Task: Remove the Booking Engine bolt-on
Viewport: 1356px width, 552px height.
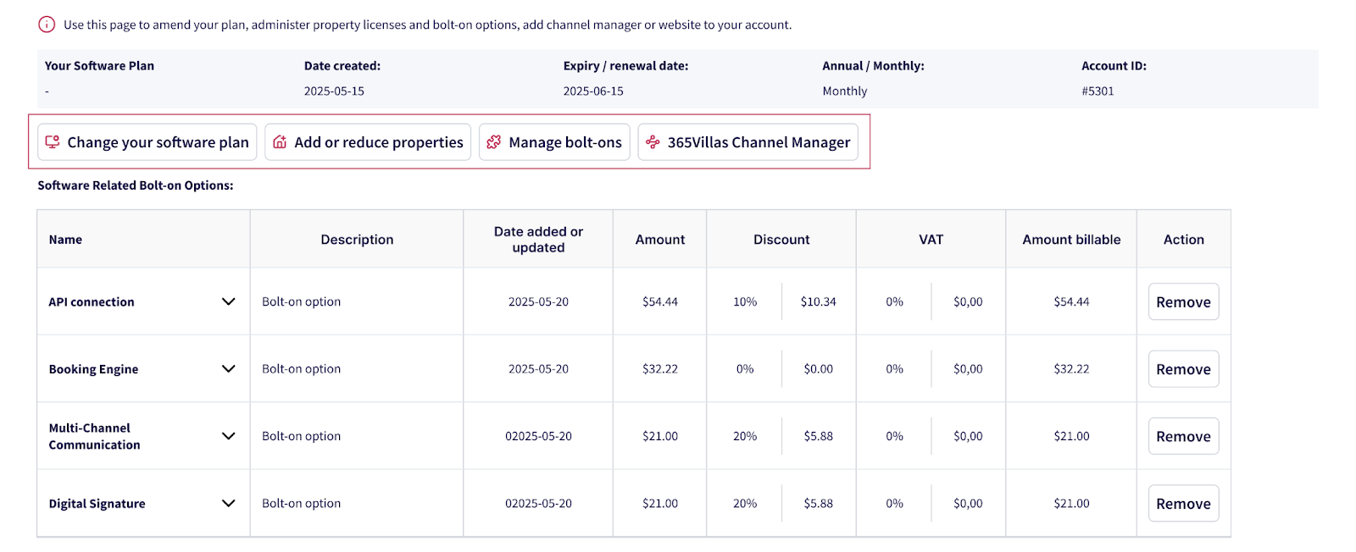Action: (1183, 369)
